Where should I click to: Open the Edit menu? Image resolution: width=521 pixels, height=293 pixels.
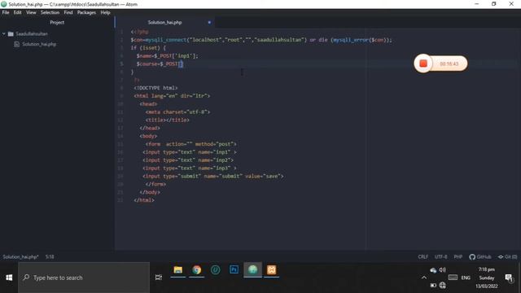pyautogui.click(x=17, y=13)
